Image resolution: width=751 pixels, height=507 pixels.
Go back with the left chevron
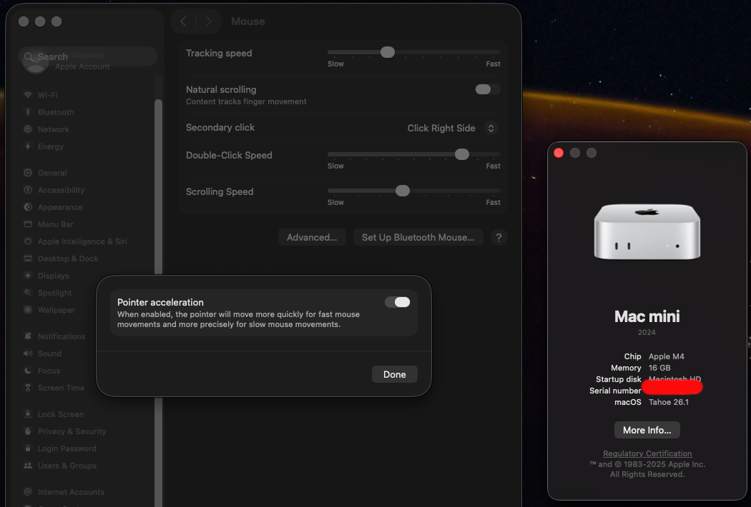pyautogui.click(x=183, y=21)
